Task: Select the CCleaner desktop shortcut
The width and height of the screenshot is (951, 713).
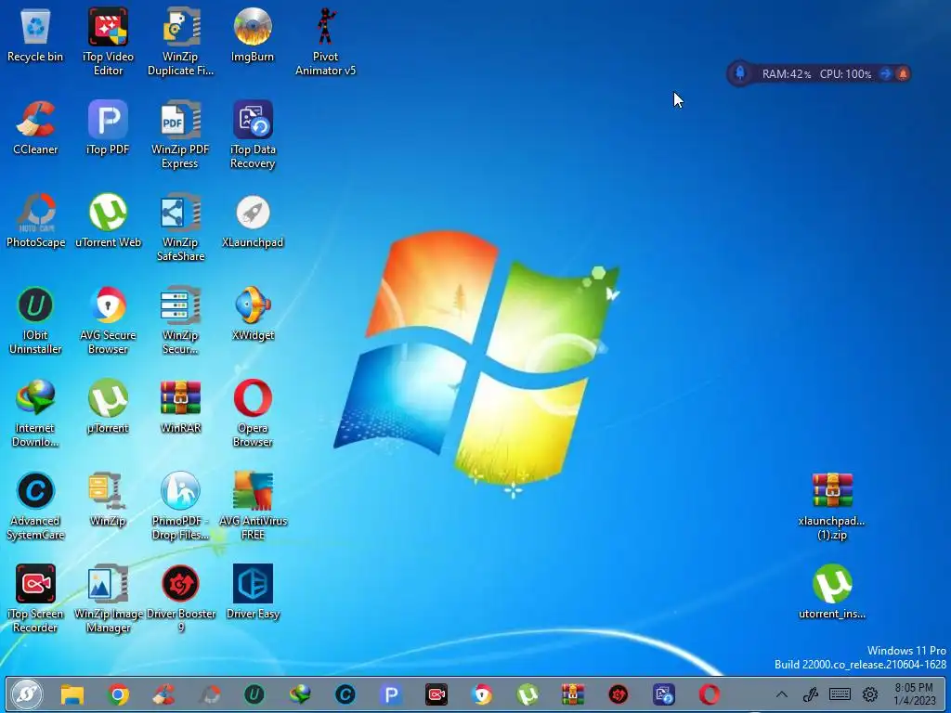Action: pos(35,128)
